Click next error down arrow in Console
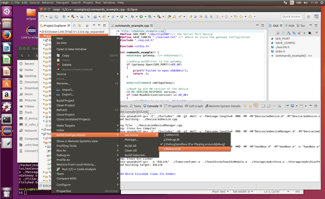This screenshot has width=325, height=199. [x=245, y=106]
